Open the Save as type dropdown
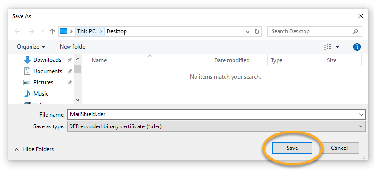This screenshot has width=374, height=170. [216, 126]
